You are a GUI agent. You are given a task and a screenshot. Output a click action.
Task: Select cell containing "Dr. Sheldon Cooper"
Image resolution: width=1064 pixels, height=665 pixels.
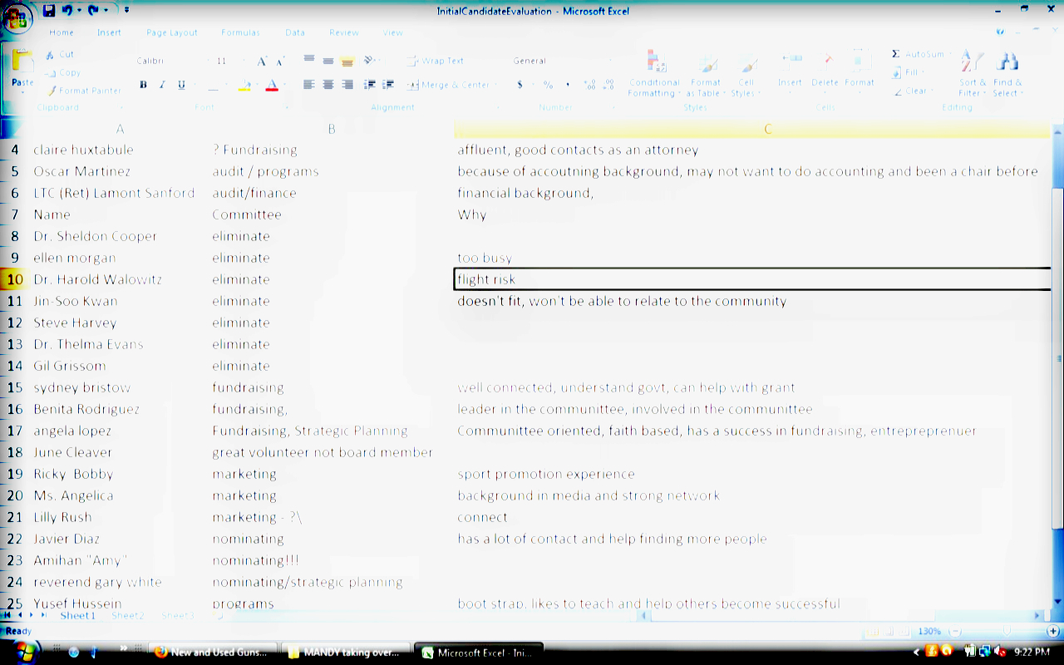point(96,236)
